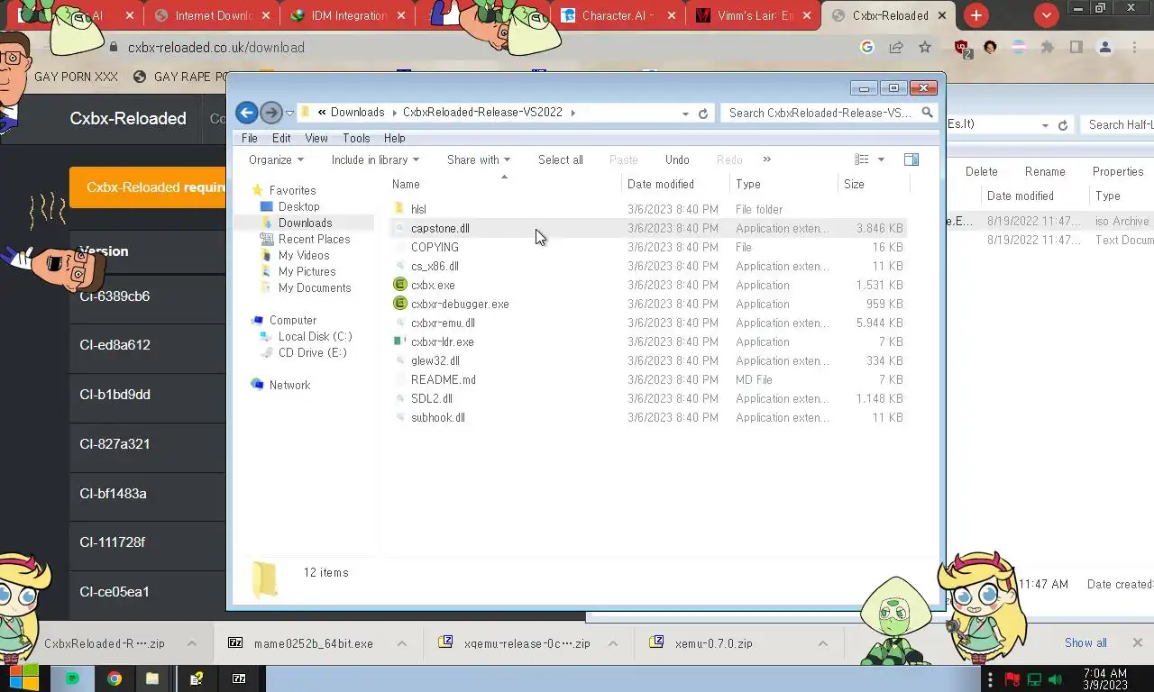Click Chrome icon in the taskbar
The width and height of the screenshot is (1154, 692).
click(x=114, y=678)
